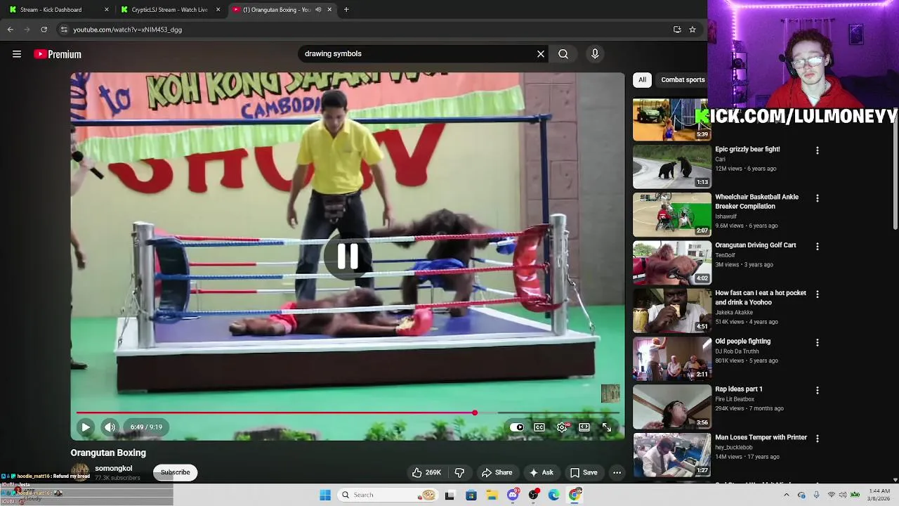Close the CrypticLSJ Stream tab
899x506 pixels.
218,10
